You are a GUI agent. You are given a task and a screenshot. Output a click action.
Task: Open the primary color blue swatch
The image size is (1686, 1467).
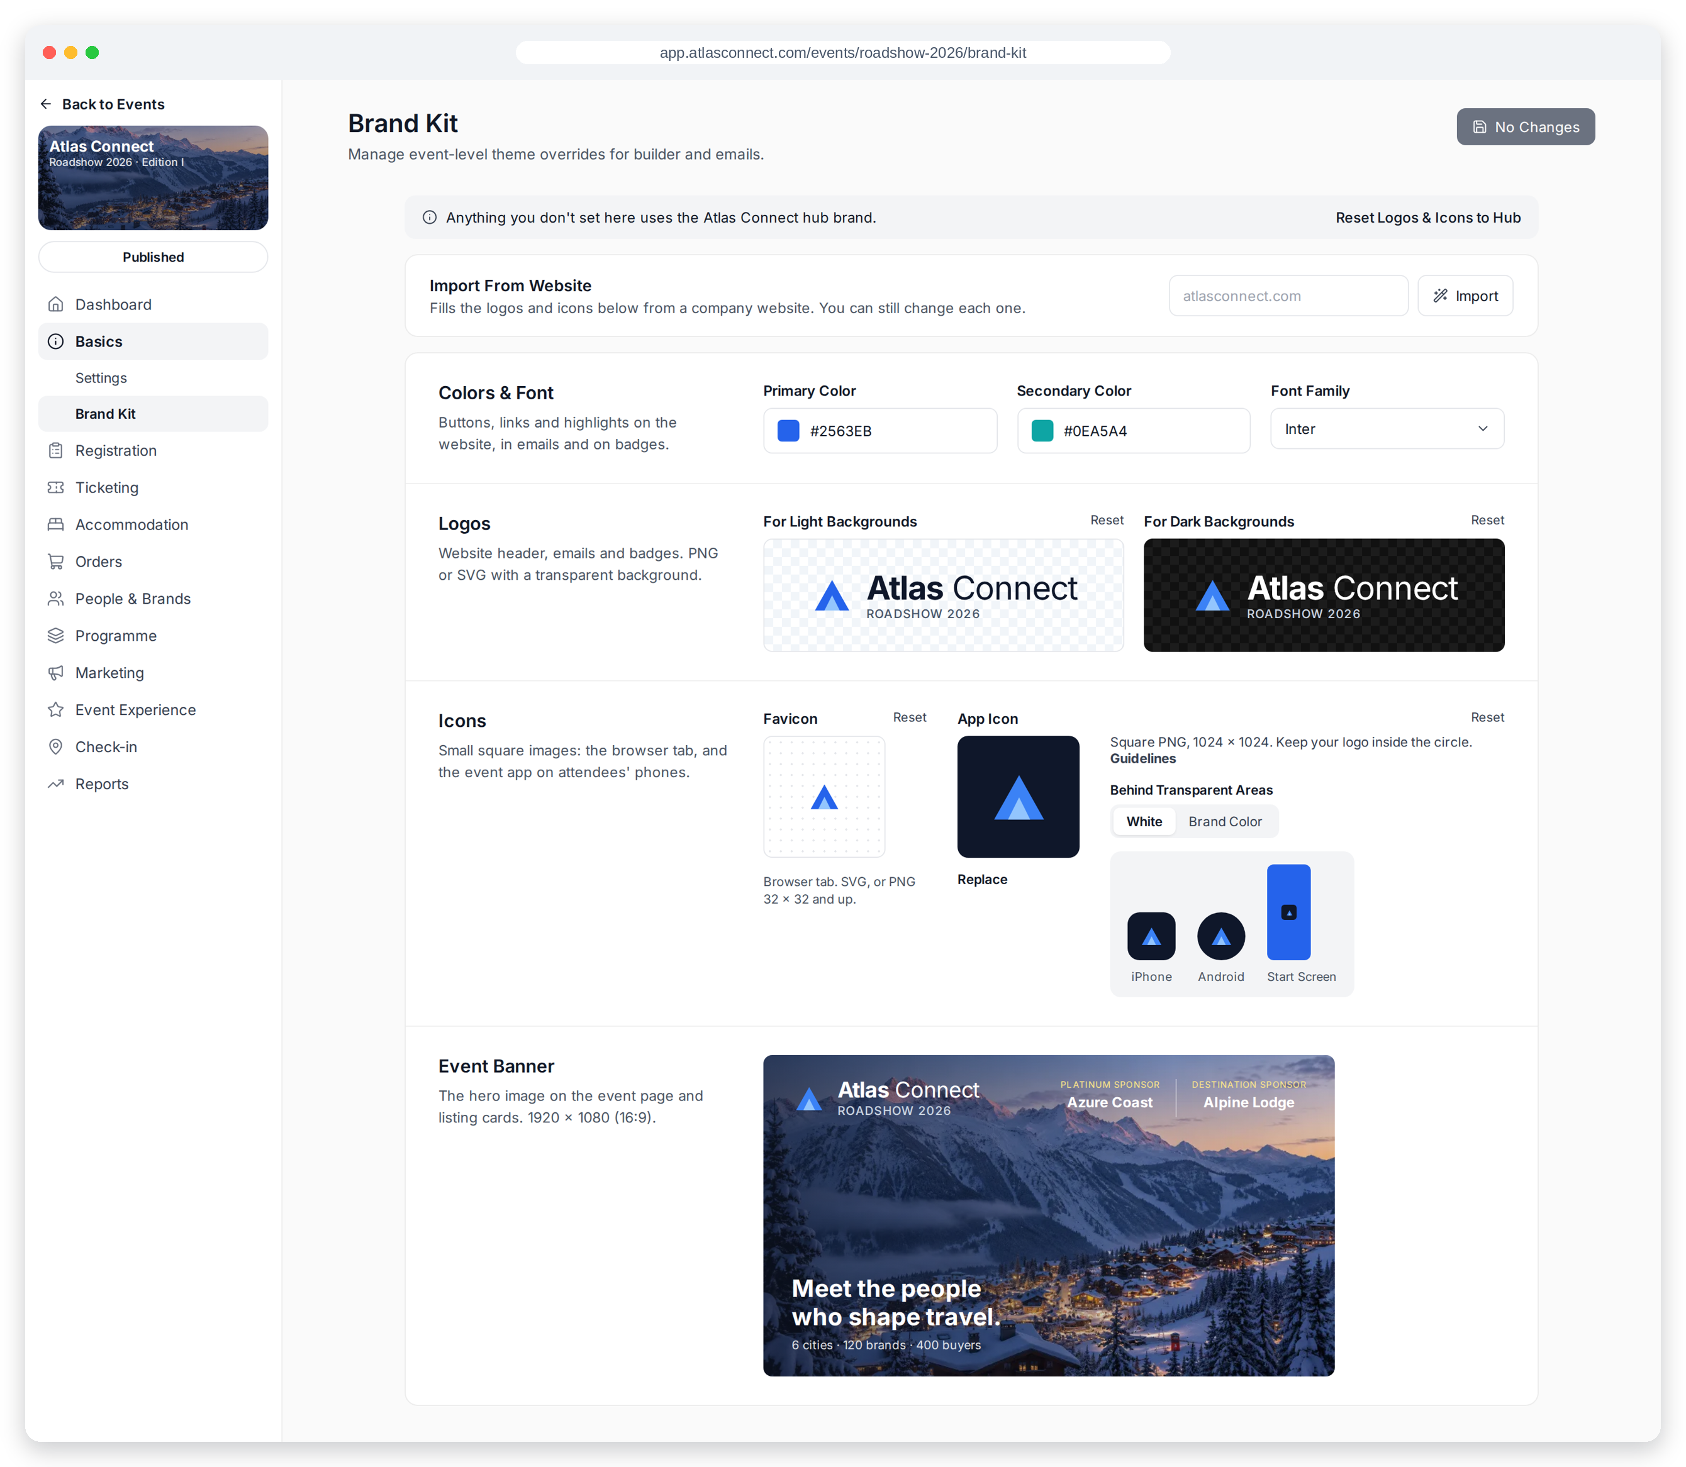[x=788, y=431]
